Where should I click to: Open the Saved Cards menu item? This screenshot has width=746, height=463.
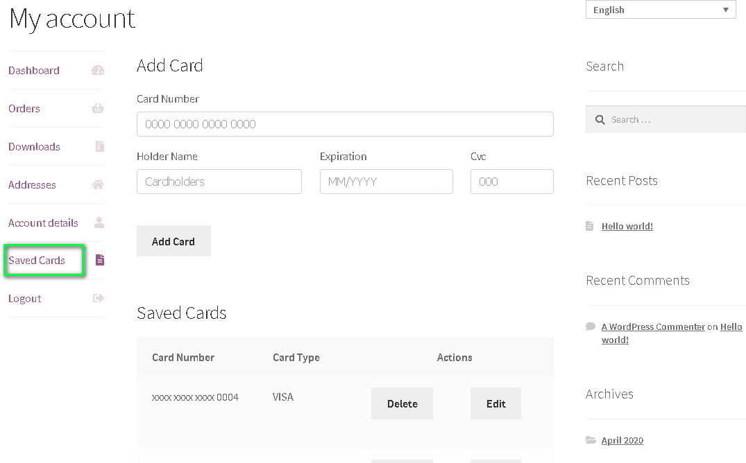(x=37, y=261)
